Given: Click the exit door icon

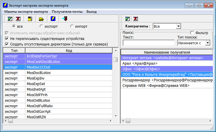Looking at the screenshot, I should click(x=65, y=19).
